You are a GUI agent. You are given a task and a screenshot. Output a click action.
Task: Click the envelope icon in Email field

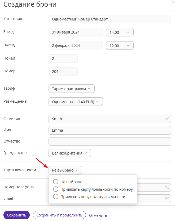tap(167, 199)
